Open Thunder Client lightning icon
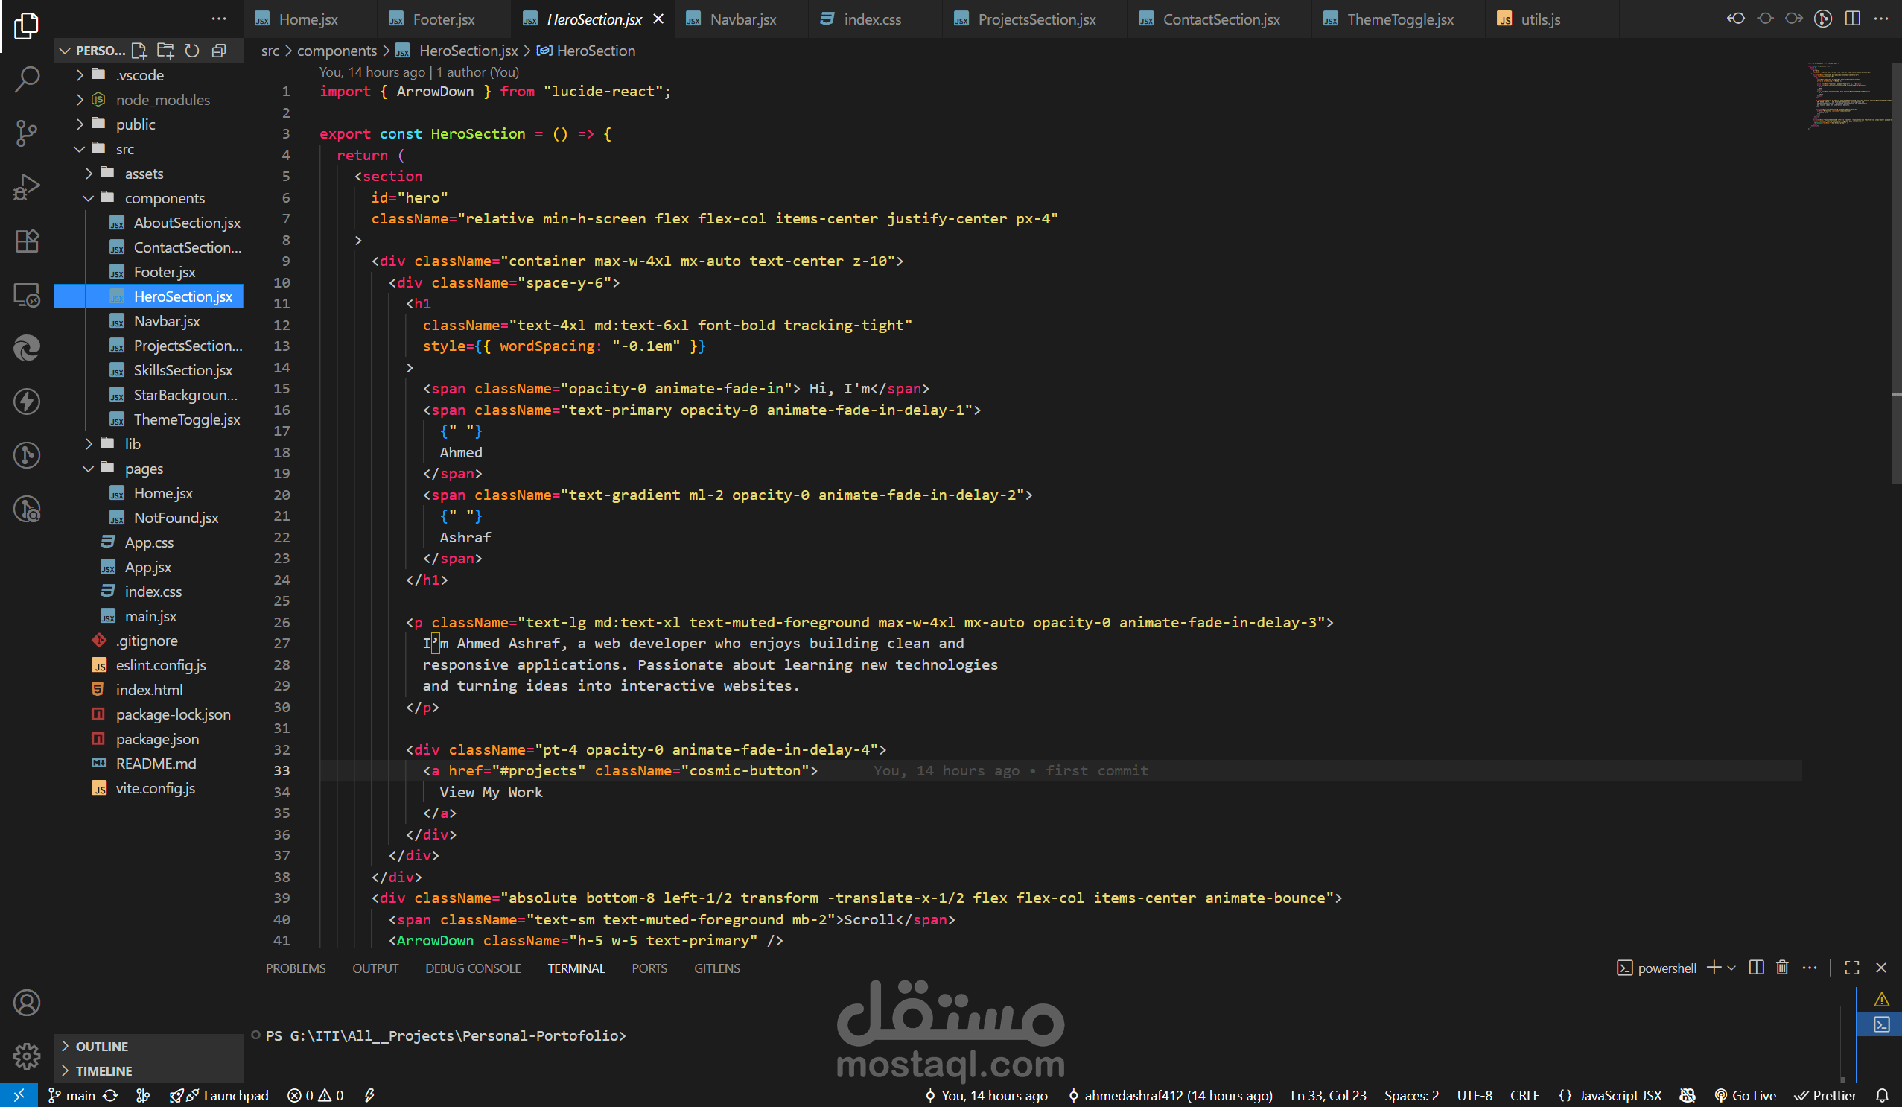This screenshot has height=1107, width=1902. (26, 402)
